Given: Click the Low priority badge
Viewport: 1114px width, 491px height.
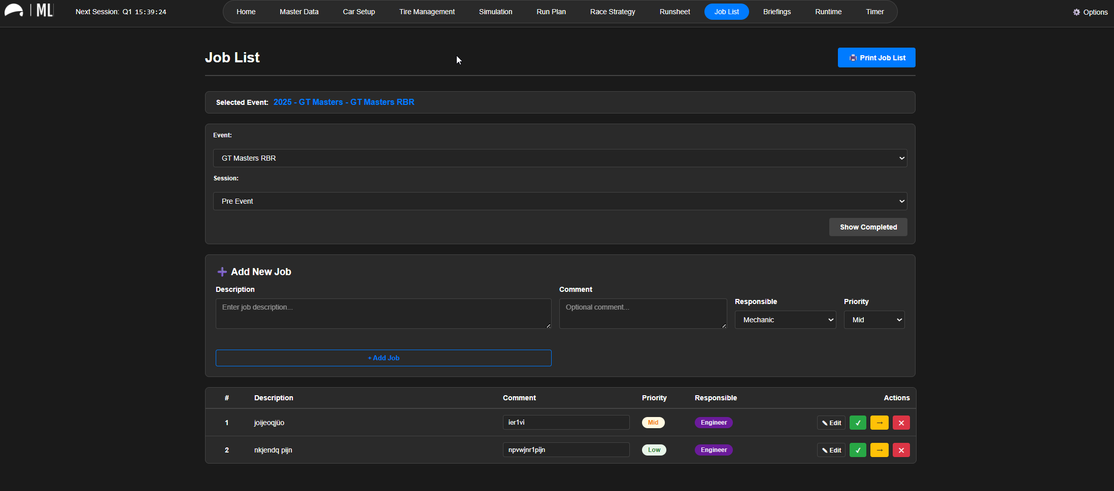Looking at the screenshot, I should (654, 450).
